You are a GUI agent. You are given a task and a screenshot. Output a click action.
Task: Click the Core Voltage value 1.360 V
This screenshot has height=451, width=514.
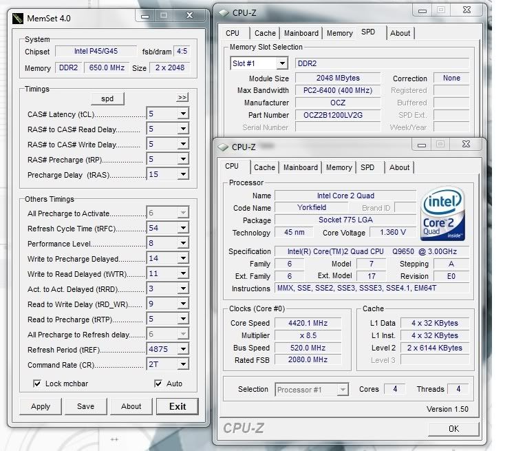coord(393,232)
